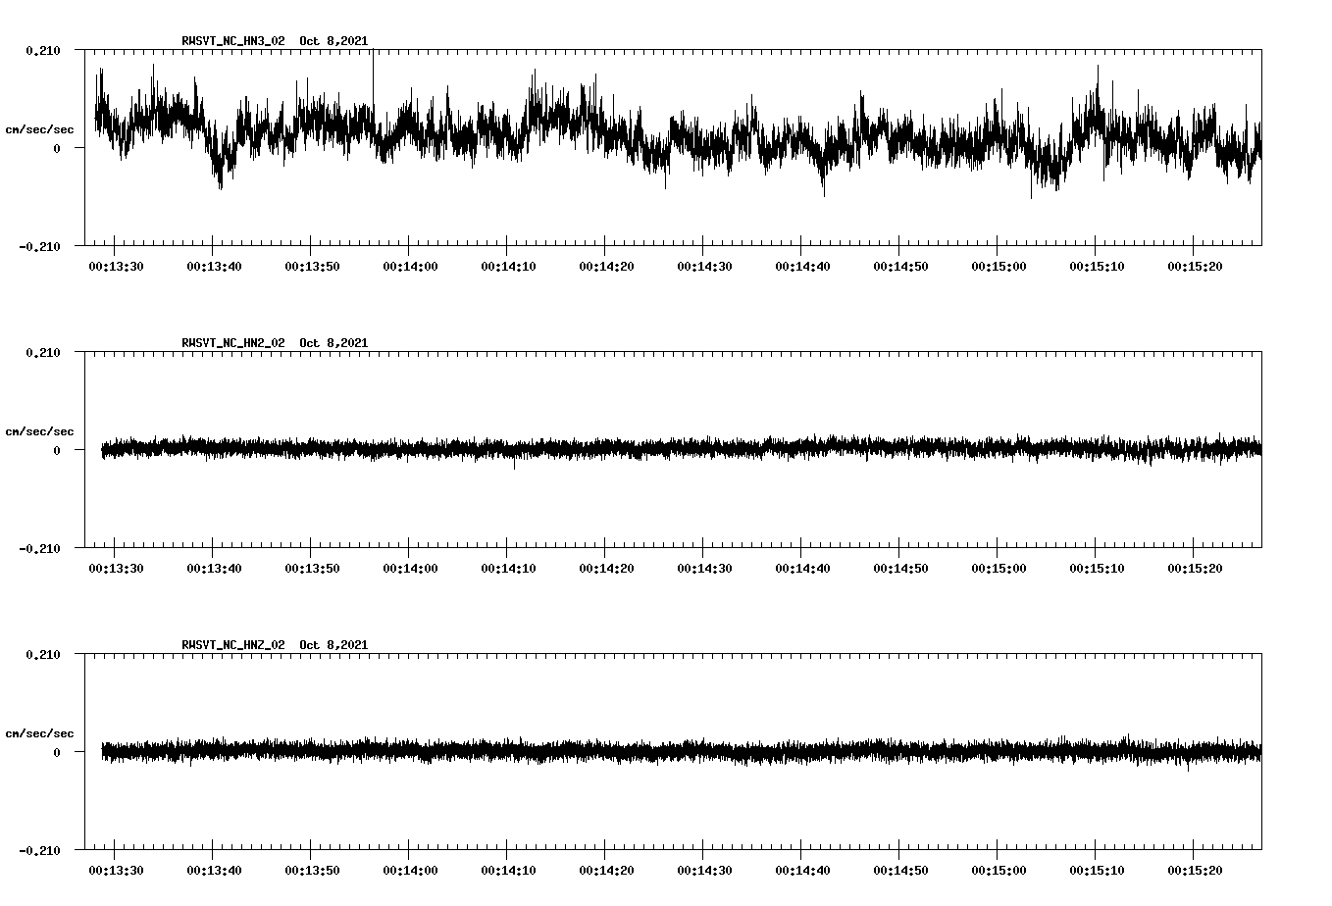Click the 00:14:30 time label on HN2 axis
The width and height of the screenshot is (1332, 906).
point(705,569)
